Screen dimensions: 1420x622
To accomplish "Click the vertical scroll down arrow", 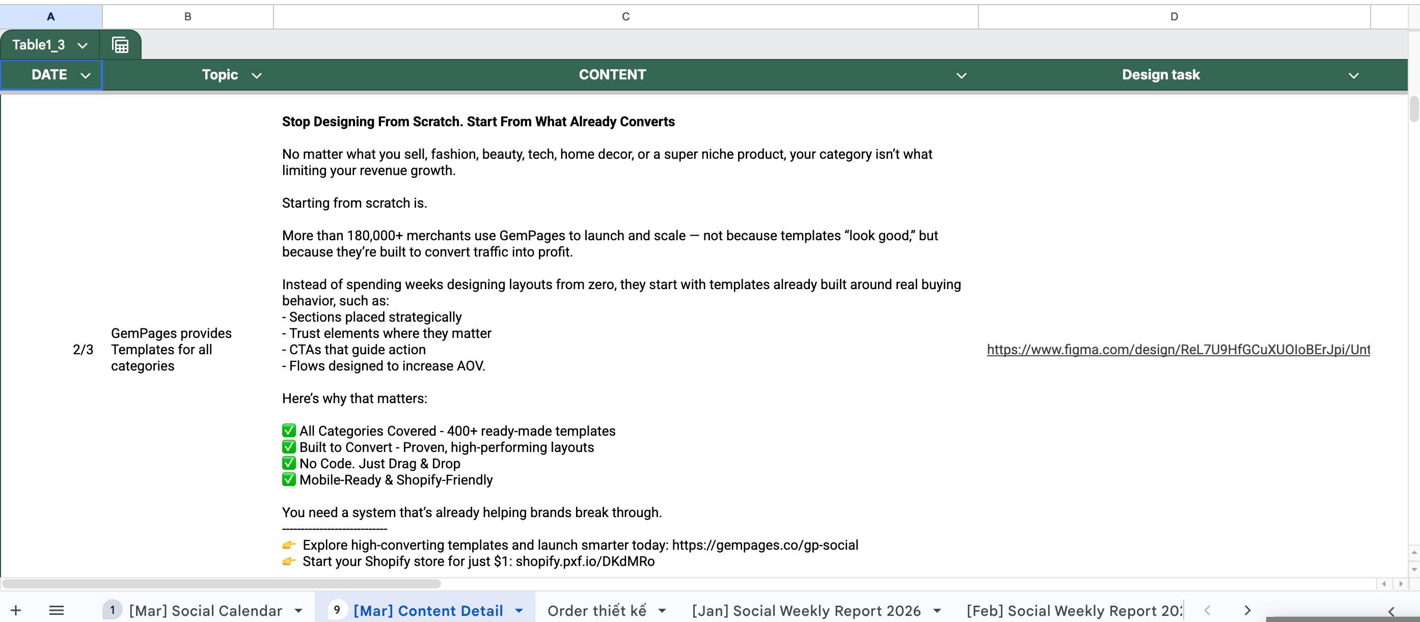I will [1414, 569].
